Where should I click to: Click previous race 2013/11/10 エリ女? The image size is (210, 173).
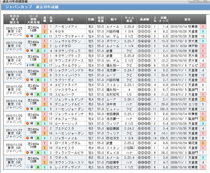click(x=184, y=104)
